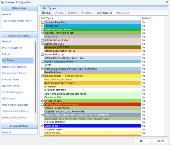Select Asthma Exacerbation FU F2F row
Screen dimensions: 170x145
click(x=92, y=51)
